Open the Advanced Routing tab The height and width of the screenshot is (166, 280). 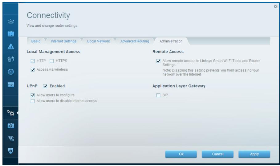(135, 41)
